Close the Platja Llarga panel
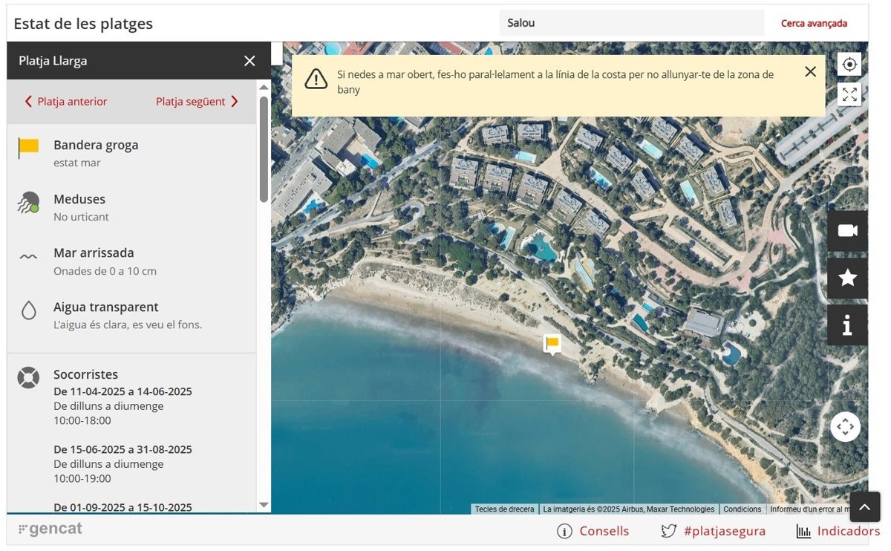This screenshot has width=891, height=551. 249,61
